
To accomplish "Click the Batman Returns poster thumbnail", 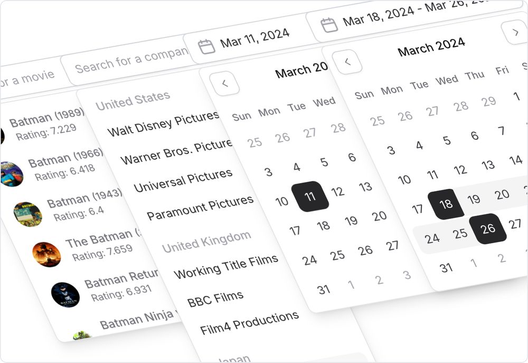I will [x=65, y=295].
